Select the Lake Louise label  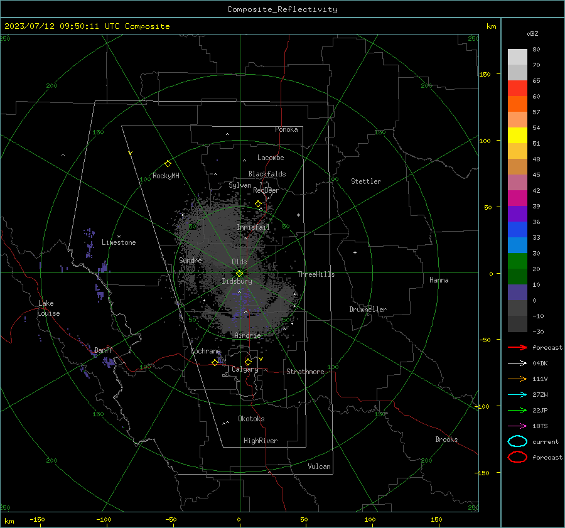[x=48, y=308]
